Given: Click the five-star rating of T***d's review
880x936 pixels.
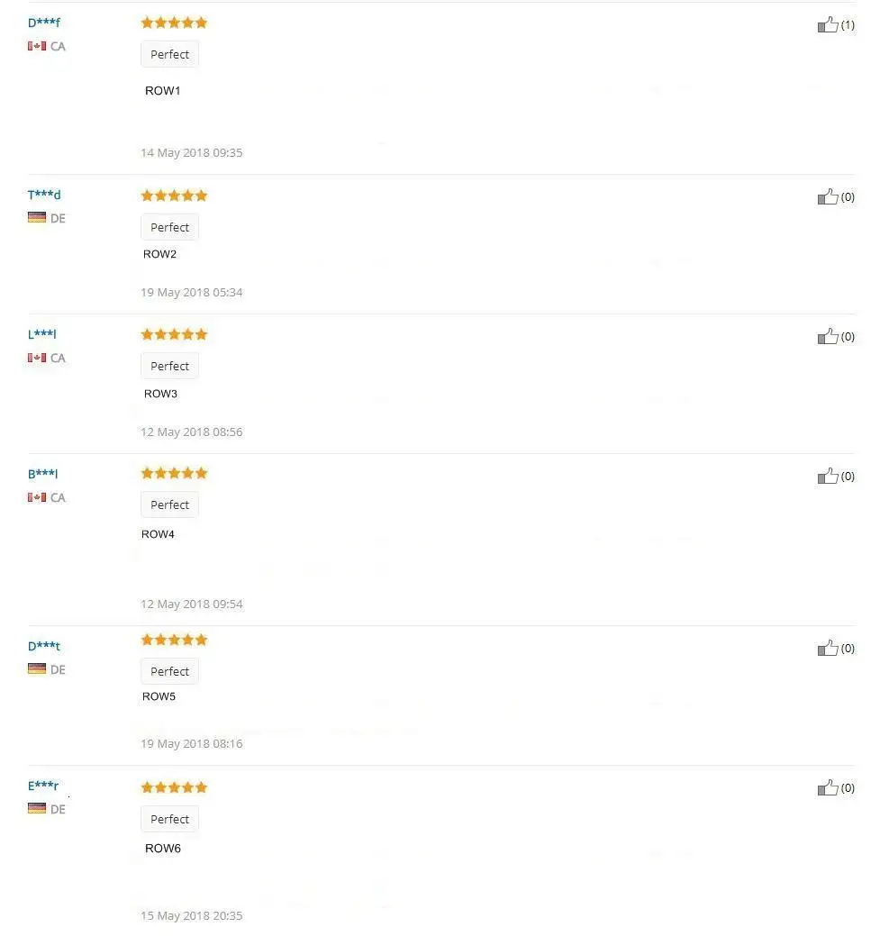Looking at the screenshot, I should tap(174, 195).
